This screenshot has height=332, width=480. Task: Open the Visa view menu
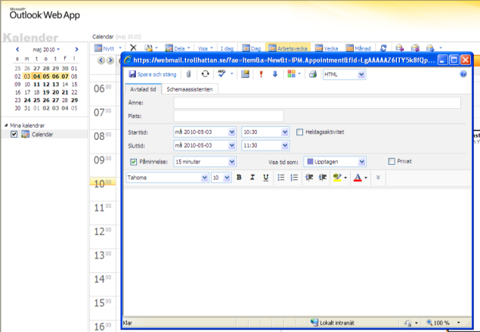[x=205, y=48]
